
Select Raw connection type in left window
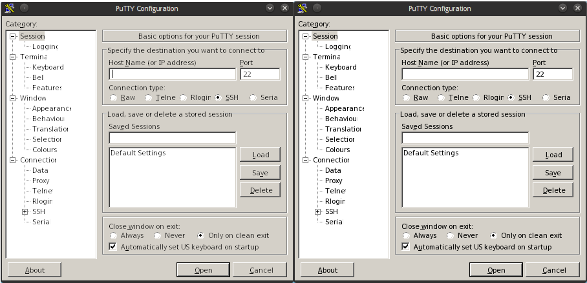113,97
